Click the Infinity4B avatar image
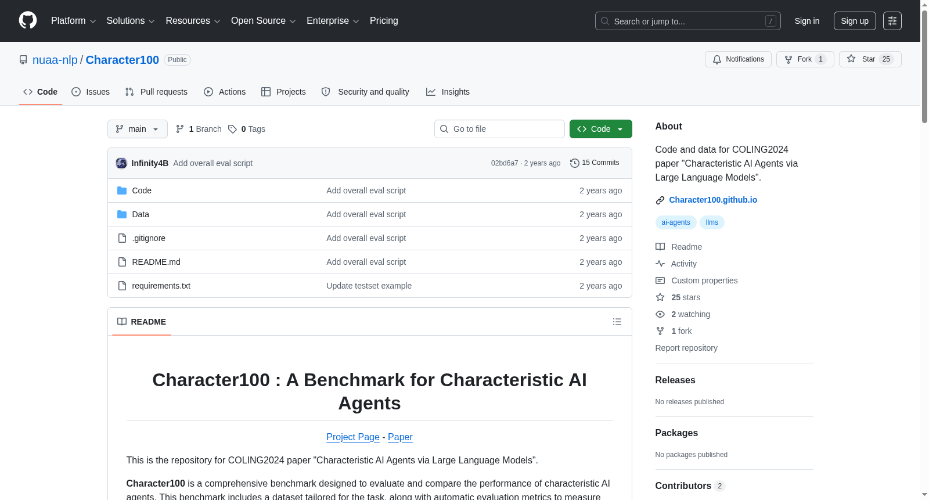 tap(121, 163)
